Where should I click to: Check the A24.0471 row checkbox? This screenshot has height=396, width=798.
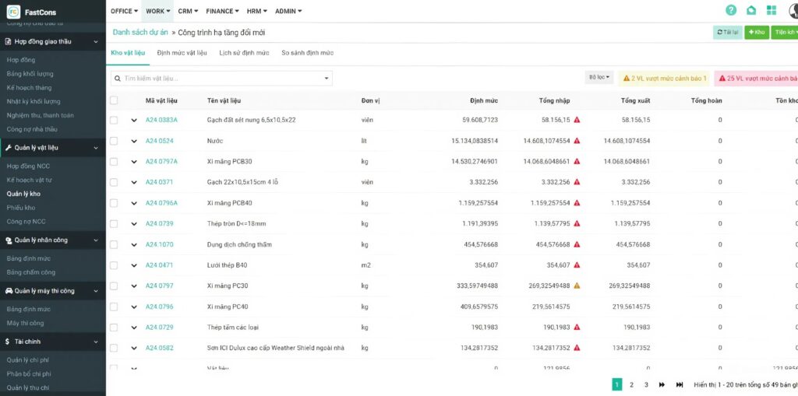click(114, 265)
